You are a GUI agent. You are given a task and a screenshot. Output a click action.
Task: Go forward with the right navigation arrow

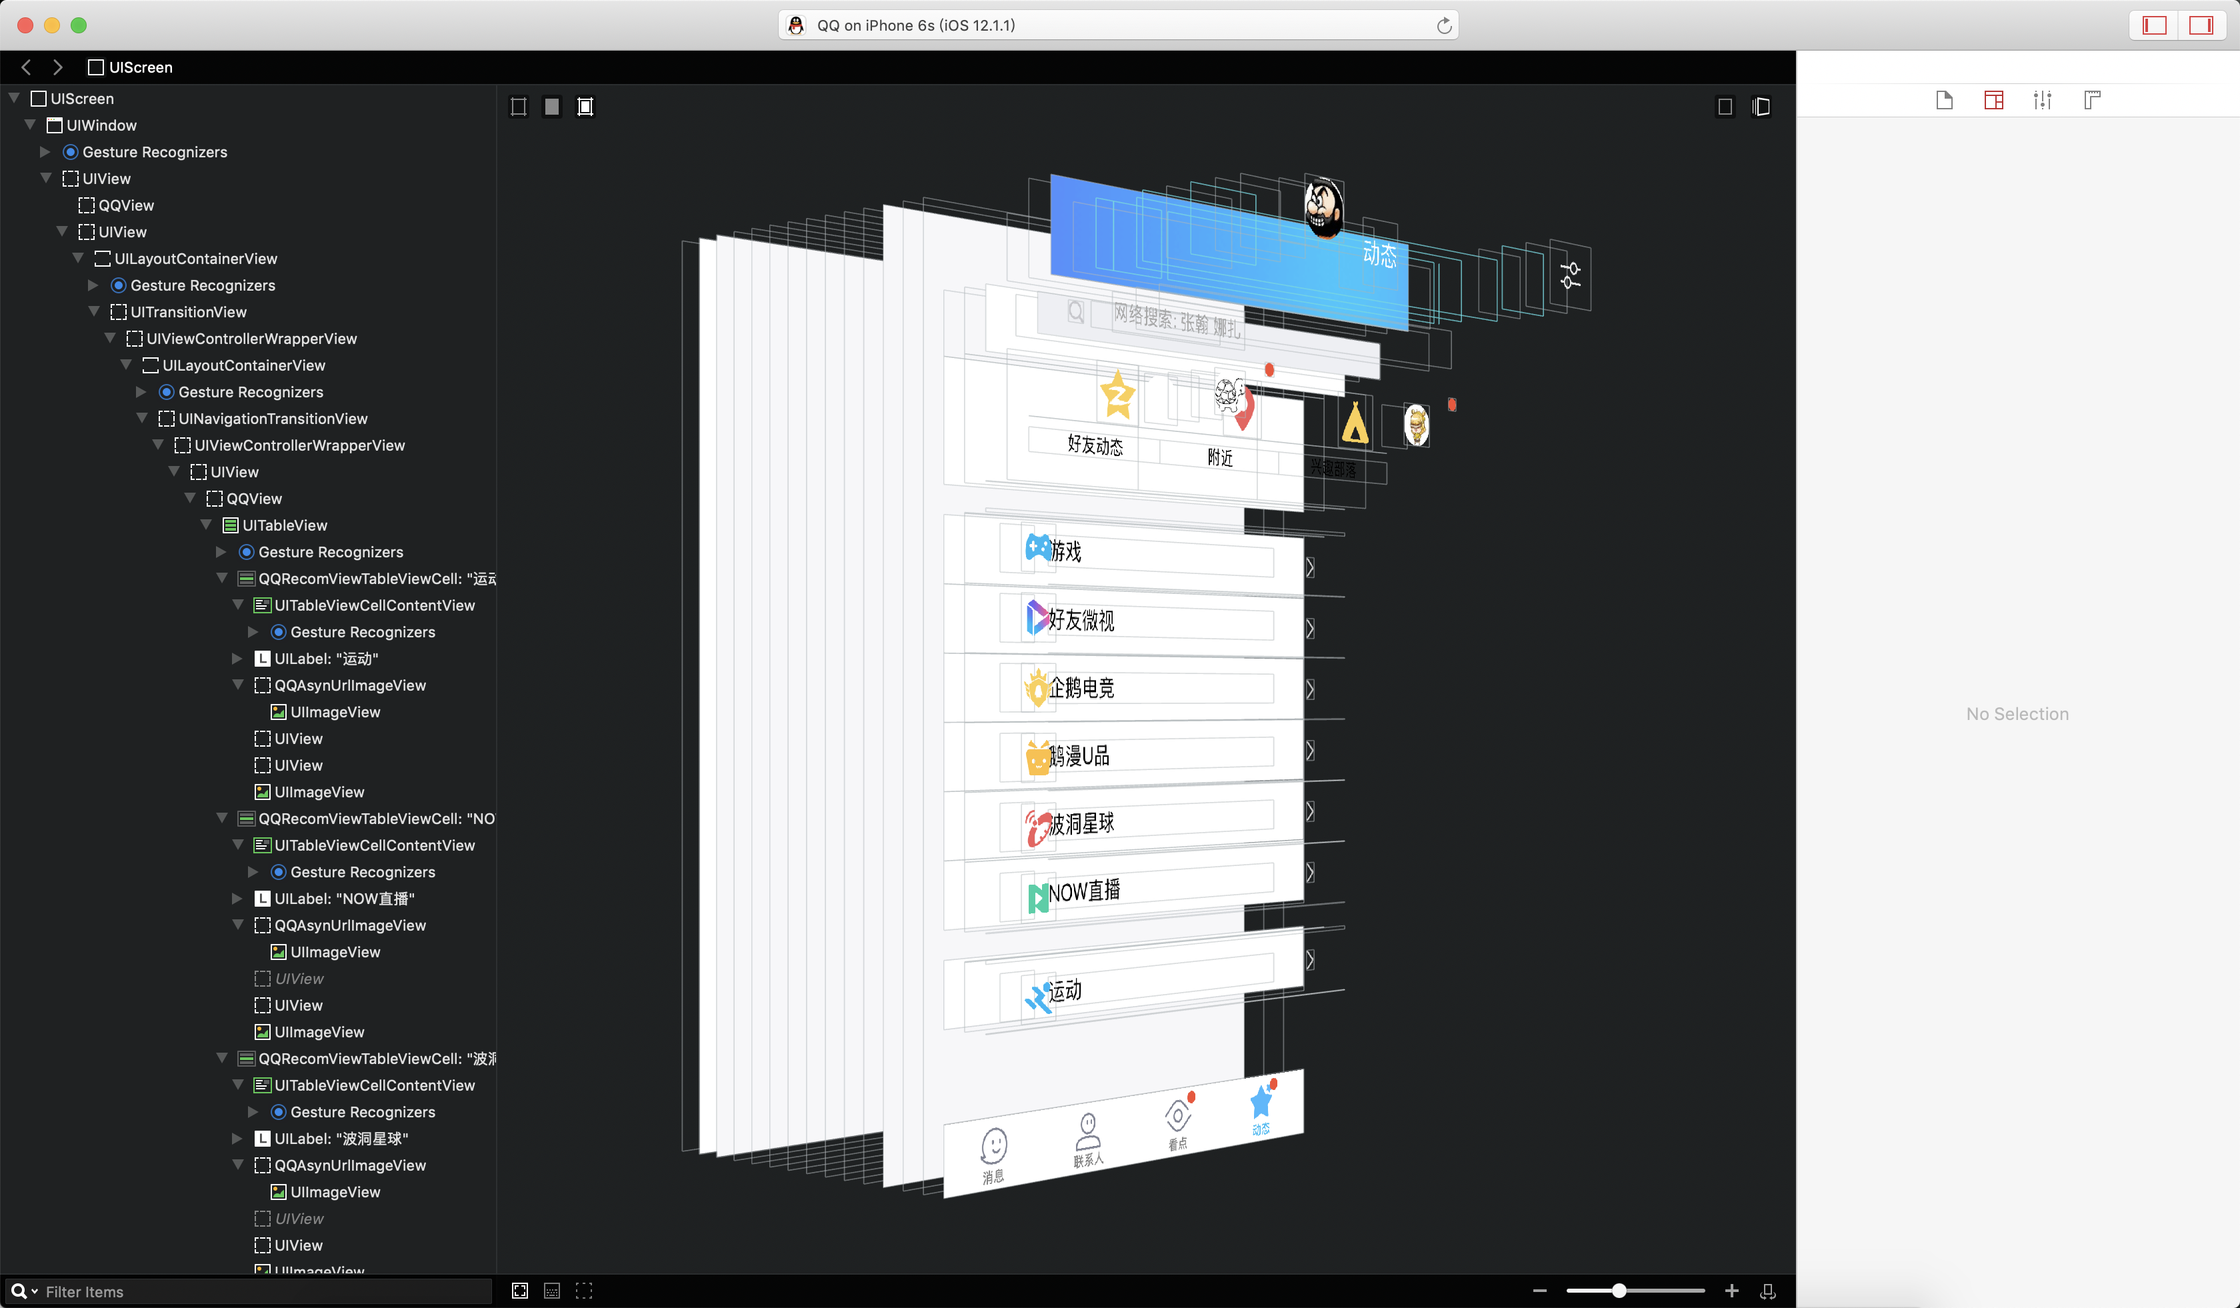[58, 67]
